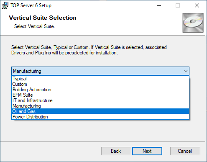The height and width of the screenshot is (162, 207).
Task: Cancel the TOP Server setup
Action: (185, 151)
